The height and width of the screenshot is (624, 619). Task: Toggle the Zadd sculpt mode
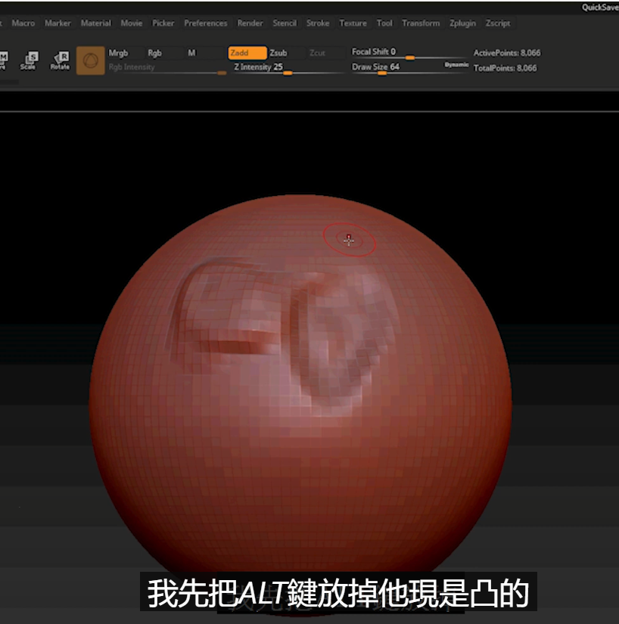(247, 53)
